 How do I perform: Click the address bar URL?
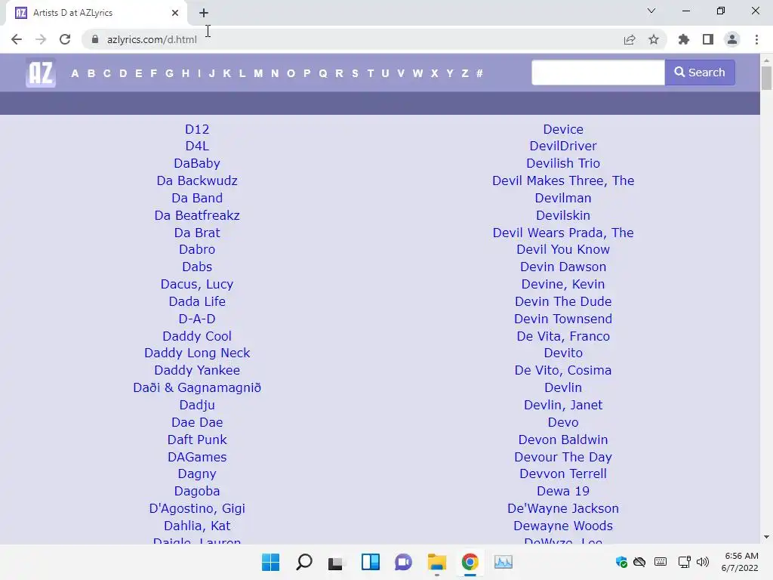(152, 39)
